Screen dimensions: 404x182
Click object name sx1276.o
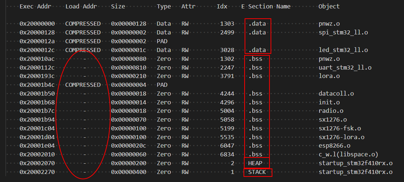pos(333,120)
